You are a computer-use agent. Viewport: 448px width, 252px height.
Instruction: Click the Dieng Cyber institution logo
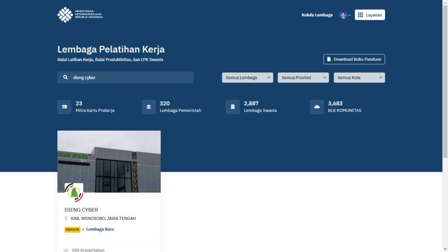pyautogui.click(x=74, y=192)
